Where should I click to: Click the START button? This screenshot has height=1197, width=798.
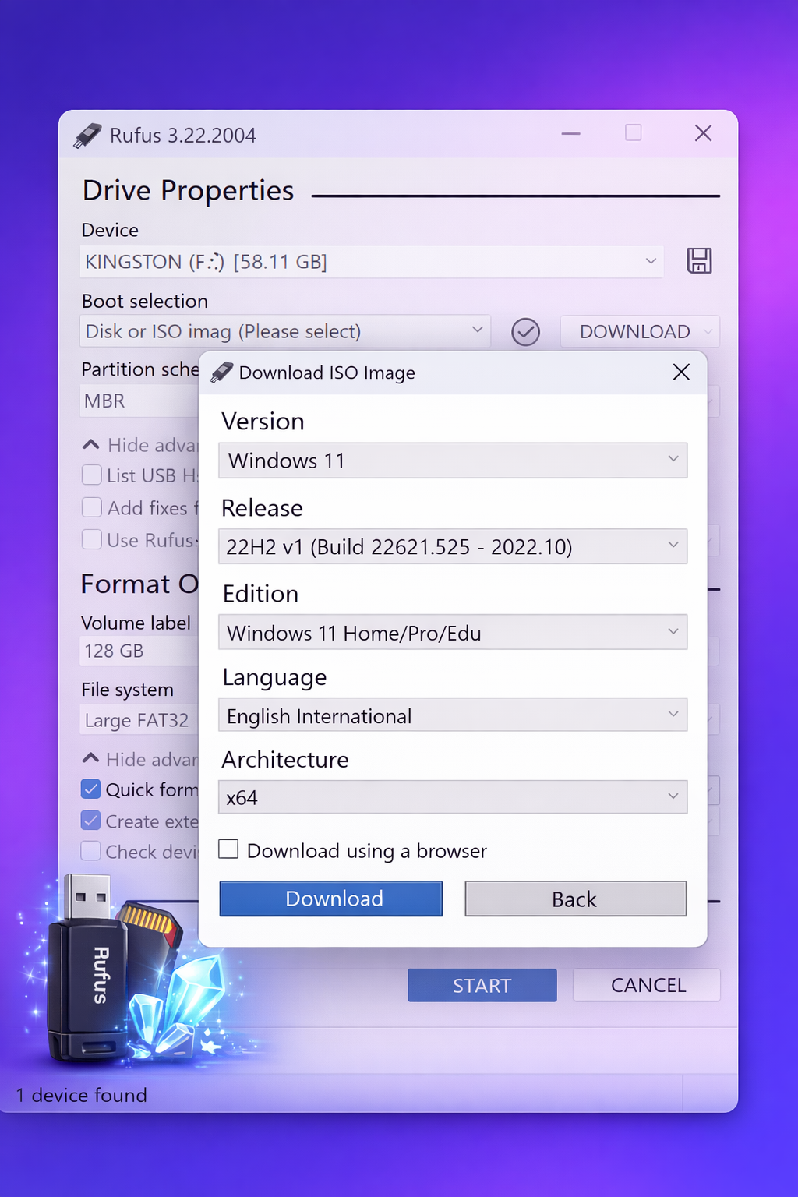[x=482, y=986]
